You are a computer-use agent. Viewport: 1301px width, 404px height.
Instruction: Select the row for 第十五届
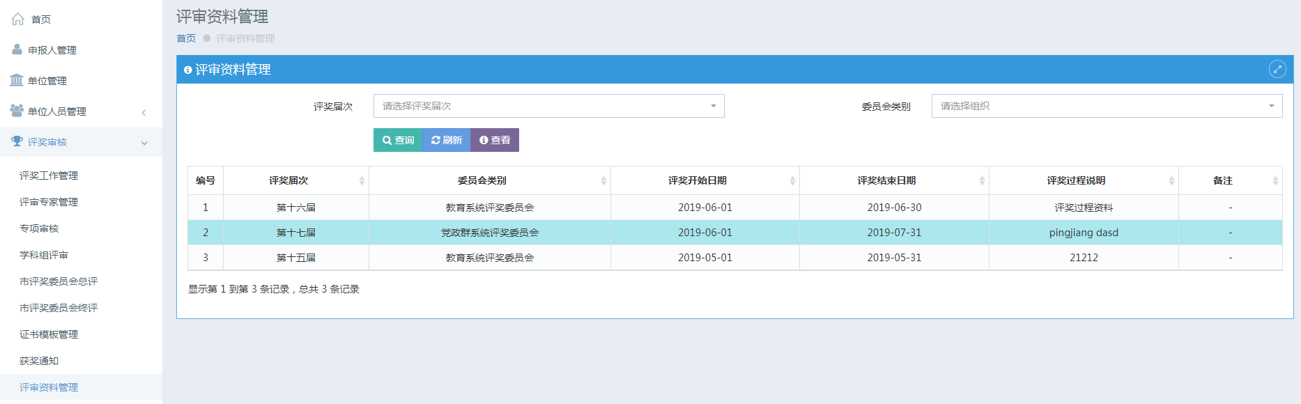click(735, 258)
